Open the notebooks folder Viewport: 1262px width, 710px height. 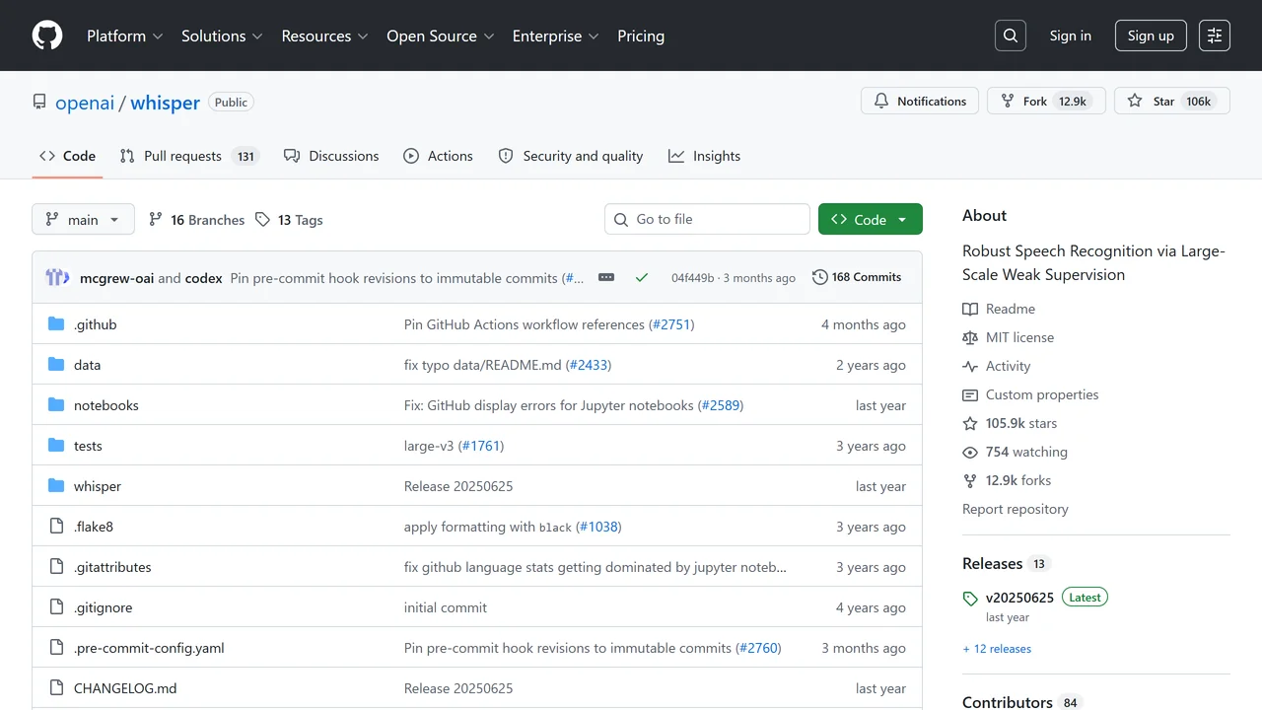point(106,405)
